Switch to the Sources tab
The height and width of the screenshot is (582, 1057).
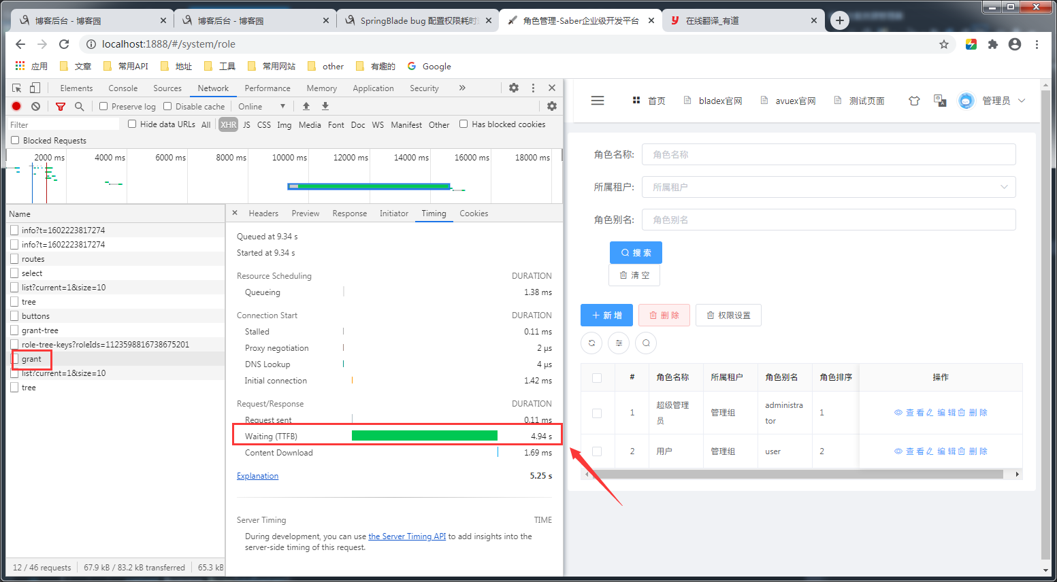[x=167, y=88]
